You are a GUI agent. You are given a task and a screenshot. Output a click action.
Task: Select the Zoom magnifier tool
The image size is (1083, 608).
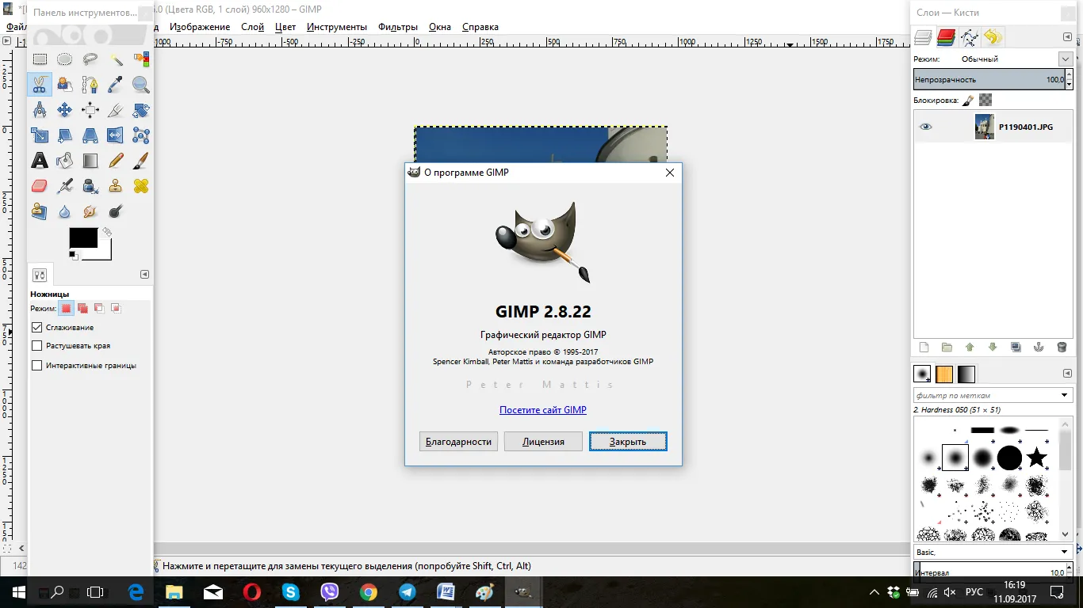click(141, 84)
